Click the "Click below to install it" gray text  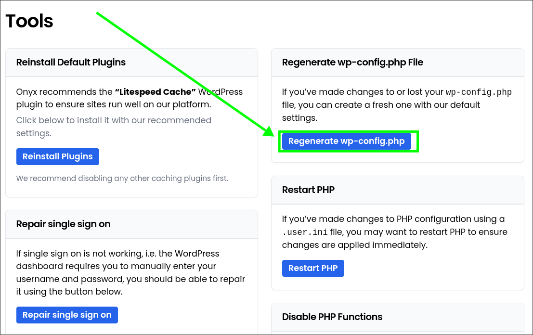(x=114, y=127)
